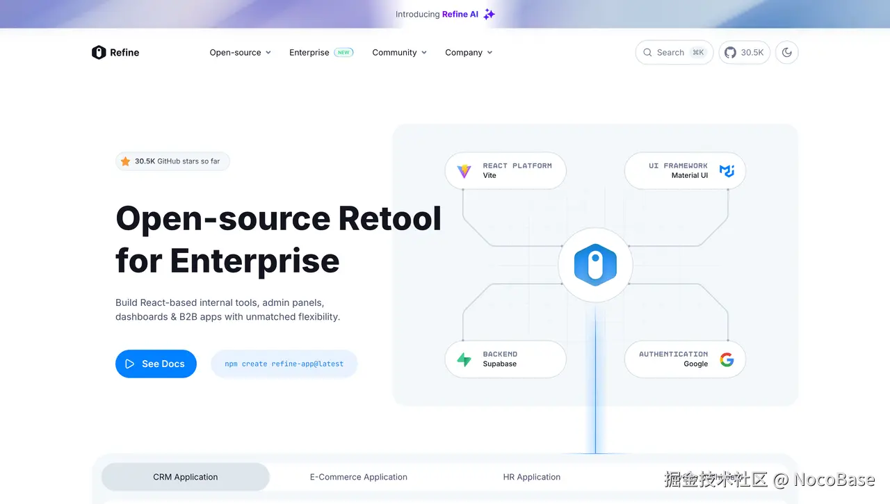The image size is (890, 504).
Task: Open the Company menu
Action: tap(469, 52)
